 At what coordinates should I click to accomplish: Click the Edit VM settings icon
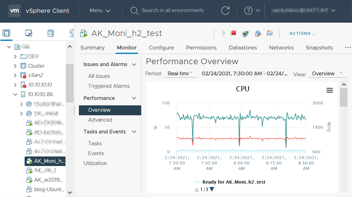point(258,33)
